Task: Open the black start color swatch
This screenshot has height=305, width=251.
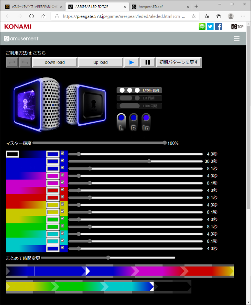Action: pos(13,154)
